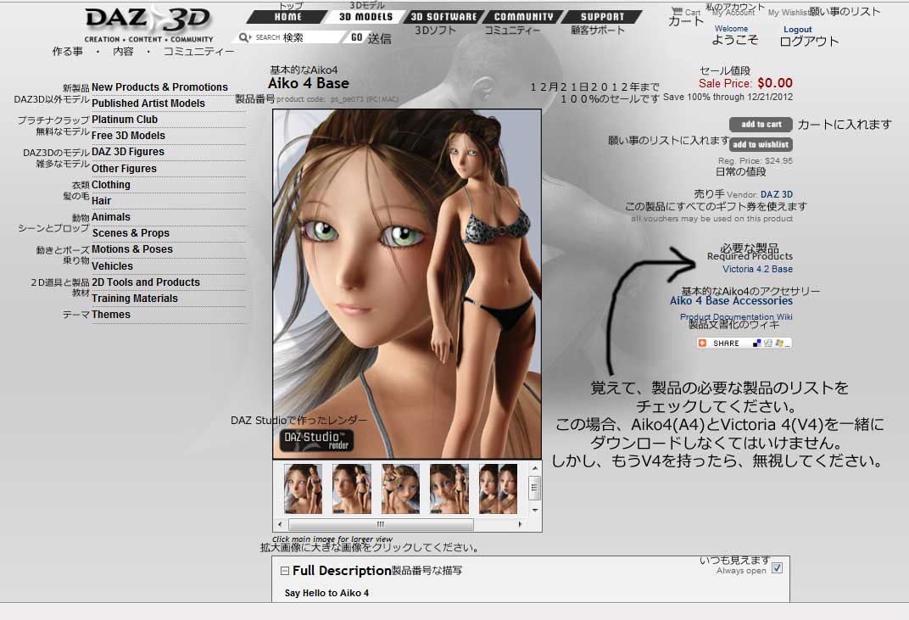Click the gallery vertical scrollbar thumb

(x=535, y=487)
